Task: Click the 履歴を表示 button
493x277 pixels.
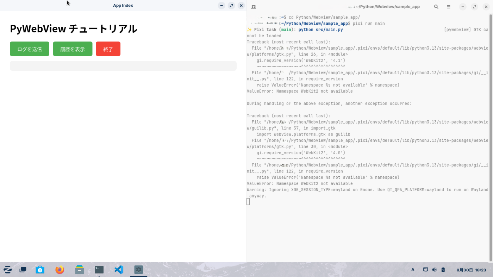Action: pos(73,49)
